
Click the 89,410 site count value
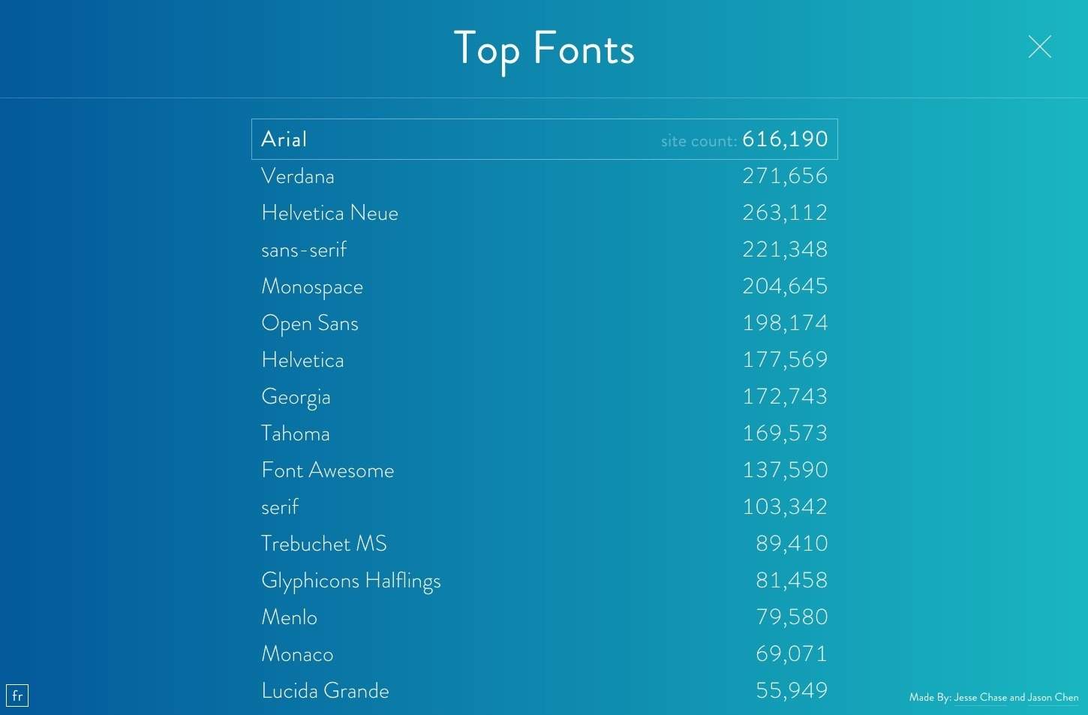(792, 543)
